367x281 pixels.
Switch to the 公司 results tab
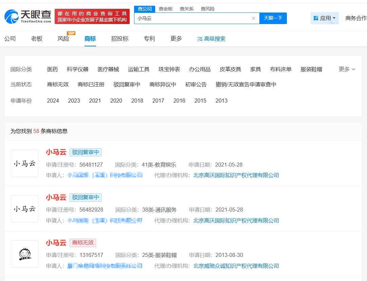click(x=10, y=39)
